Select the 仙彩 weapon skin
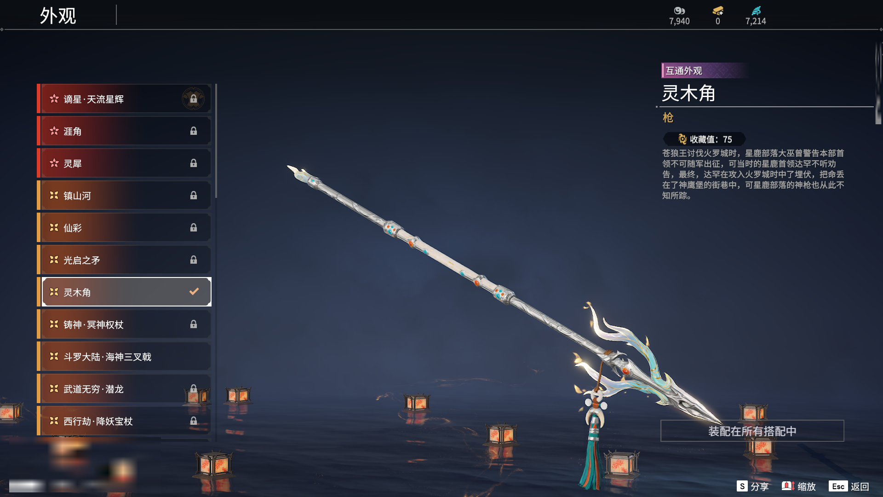 (124, 228)
